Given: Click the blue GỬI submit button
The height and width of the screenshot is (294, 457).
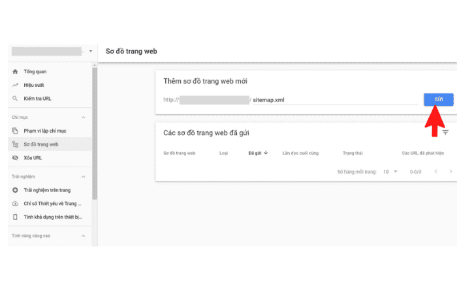Looking at the screenshot, I should pos(438,99).
